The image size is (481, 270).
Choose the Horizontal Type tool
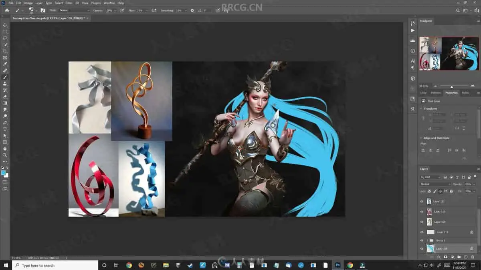tap(5, 129)
